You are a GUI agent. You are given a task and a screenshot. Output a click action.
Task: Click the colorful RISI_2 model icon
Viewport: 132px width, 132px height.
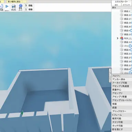click(121, 38)
